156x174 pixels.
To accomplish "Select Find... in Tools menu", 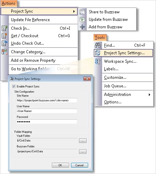I will coord(124,45).
